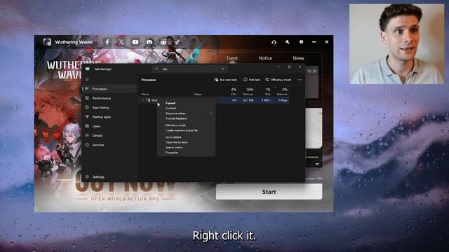Switch to the Notice tab in launcher

click(x=265, y=58)
